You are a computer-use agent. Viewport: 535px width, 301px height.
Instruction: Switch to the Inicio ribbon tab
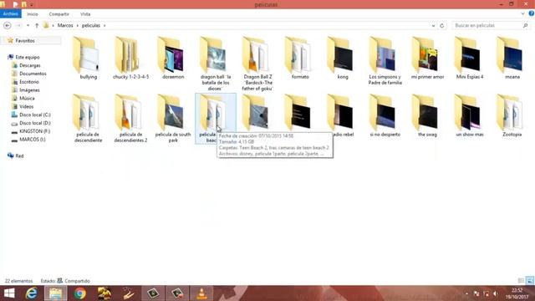(33, 14)
